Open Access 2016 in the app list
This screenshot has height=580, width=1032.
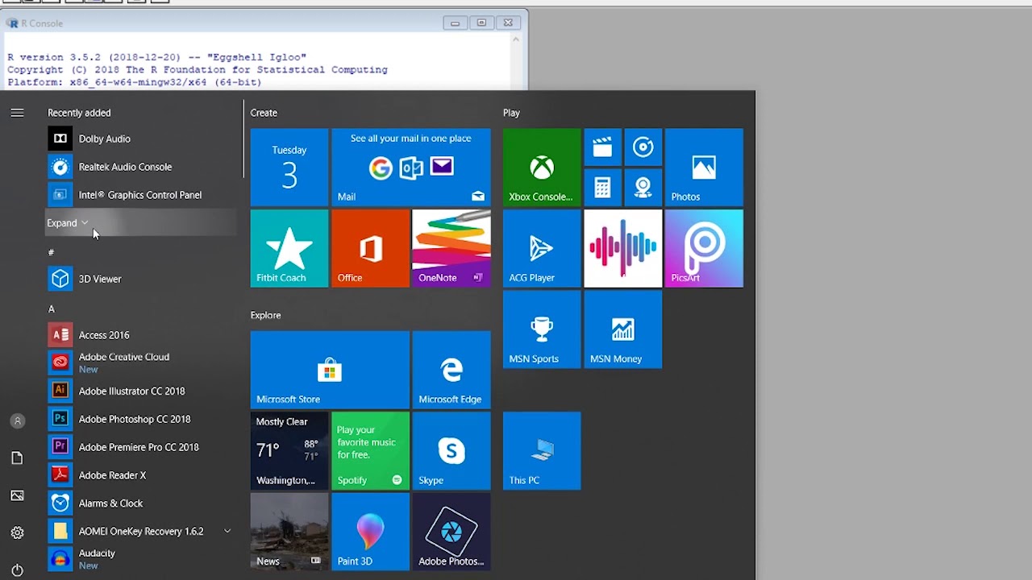[141, 335]
